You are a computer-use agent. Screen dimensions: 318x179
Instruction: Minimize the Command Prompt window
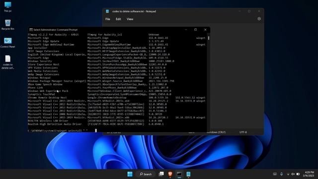(186, 30)
